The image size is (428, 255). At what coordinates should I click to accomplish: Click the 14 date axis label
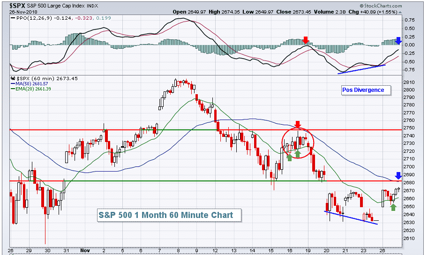(253, 250)
